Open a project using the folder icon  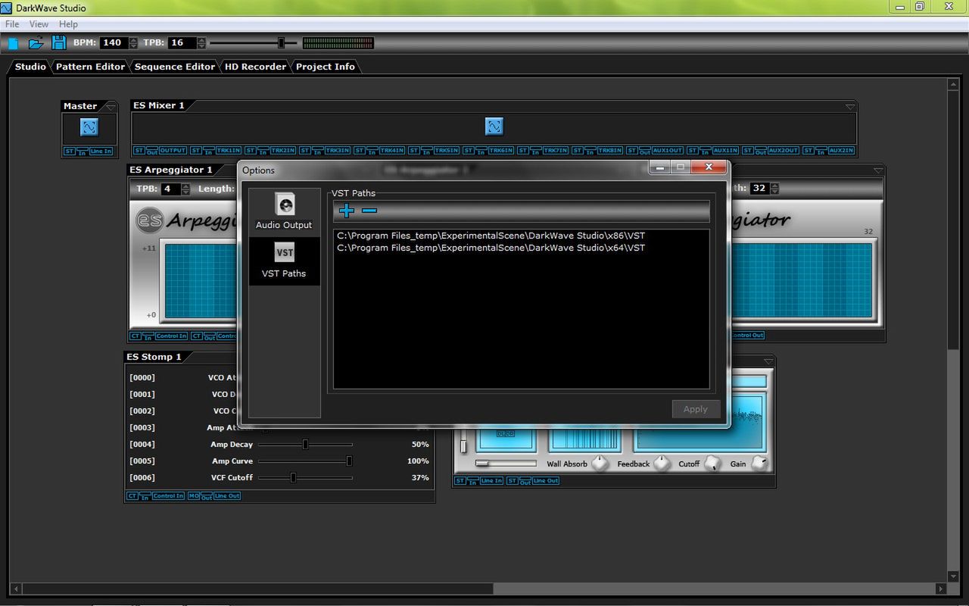pos(36,43)
